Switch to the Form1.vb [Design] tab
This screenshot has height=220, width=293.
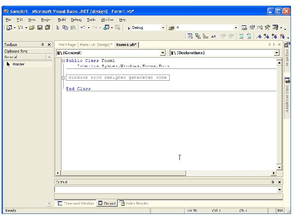pyautogui.click(x=96, y=45)
